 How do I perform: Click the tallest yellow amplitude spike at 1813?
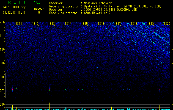pos(49,106)
